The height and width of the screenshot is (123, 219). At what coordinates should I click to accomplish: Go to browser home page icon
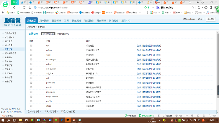(30, 8)
